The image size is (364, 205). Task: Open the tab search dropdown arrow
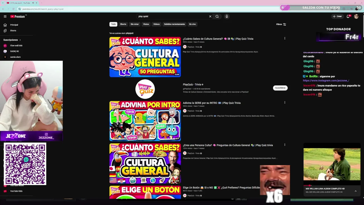point(3,3)
